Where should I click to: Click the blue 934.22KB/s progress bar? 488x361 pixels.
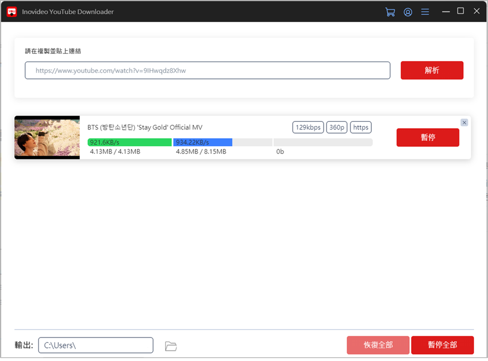point(203,142)
